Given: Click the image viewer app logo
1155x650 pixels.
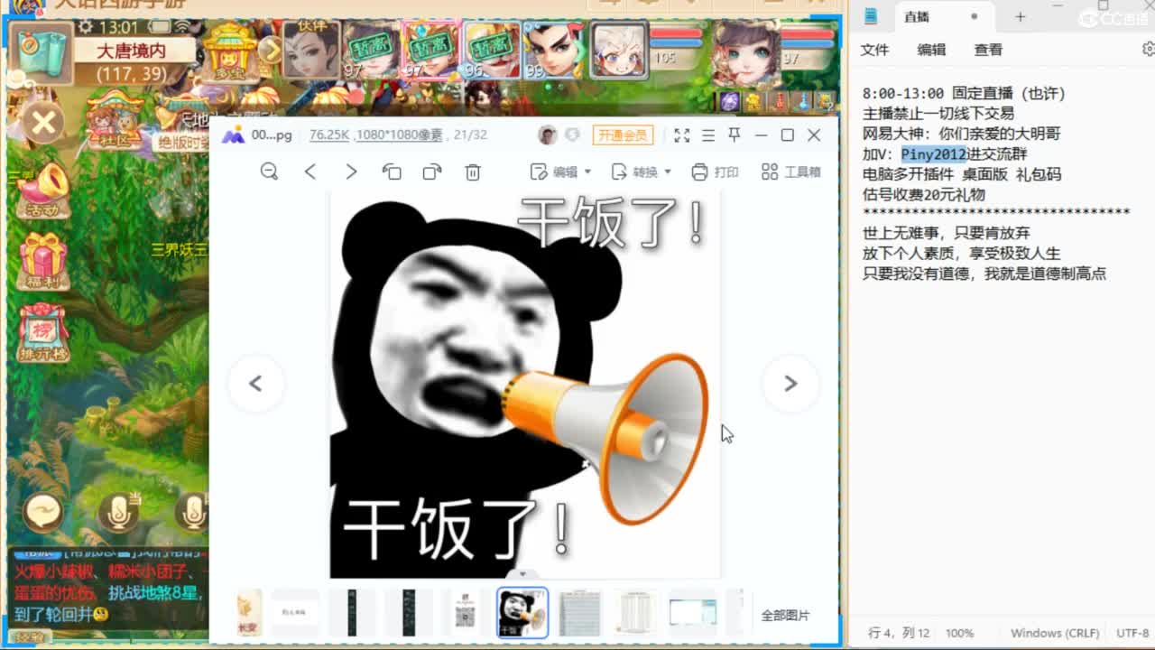Looking at the screenshot, I should pos(233,135).
